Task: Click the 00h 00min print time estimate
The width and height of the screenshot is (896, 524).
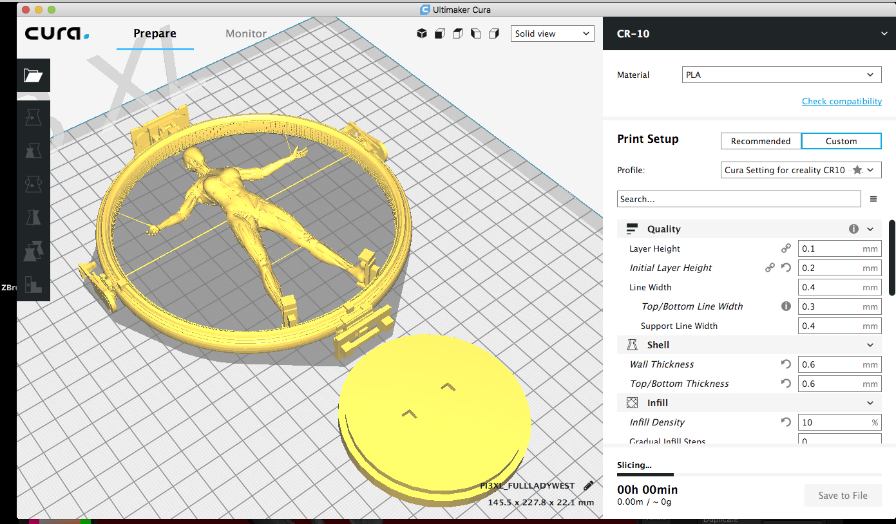Action: click(x=647, y=490)
